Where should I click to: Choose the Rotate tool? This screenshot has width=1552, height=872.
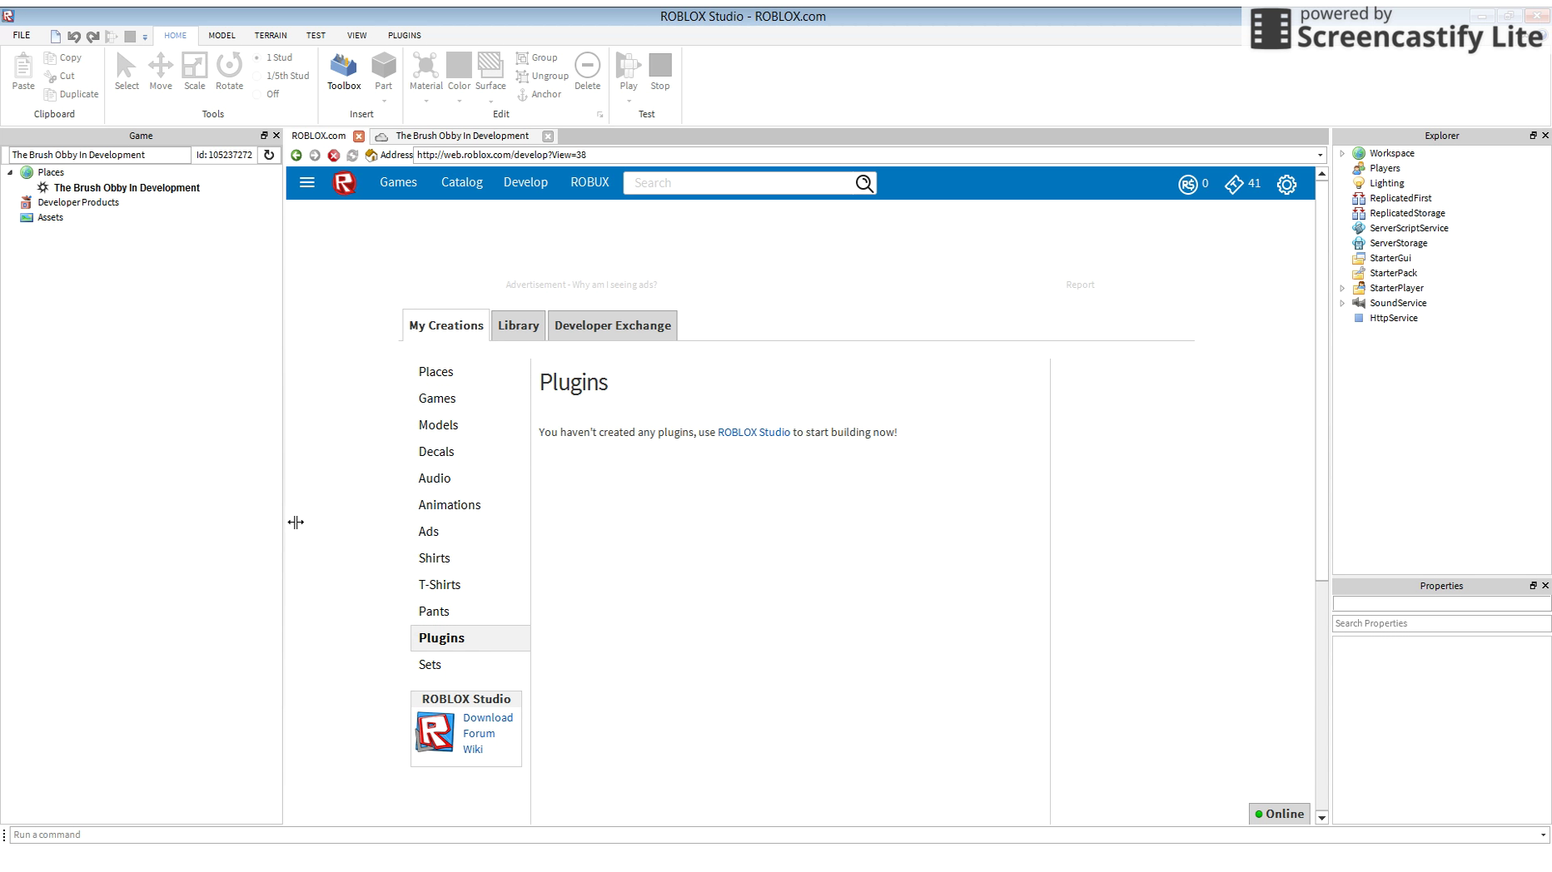point(229,72)
